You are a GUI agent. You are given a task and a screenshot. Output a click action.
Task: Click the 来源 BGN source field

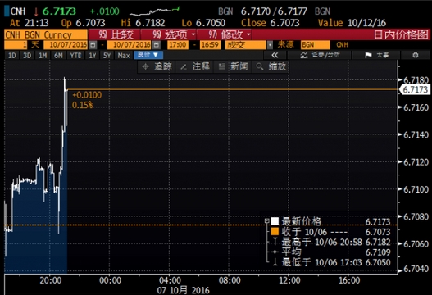315,44
